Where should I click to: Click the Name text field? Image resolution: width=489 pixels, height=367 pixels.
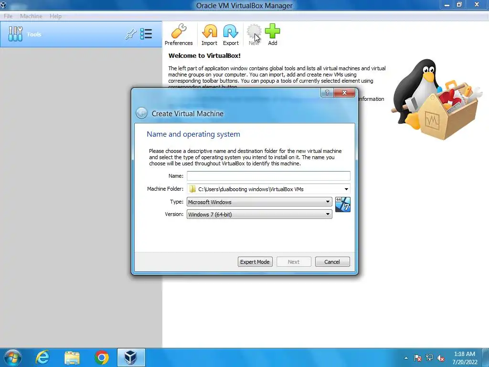pos(268,176)
